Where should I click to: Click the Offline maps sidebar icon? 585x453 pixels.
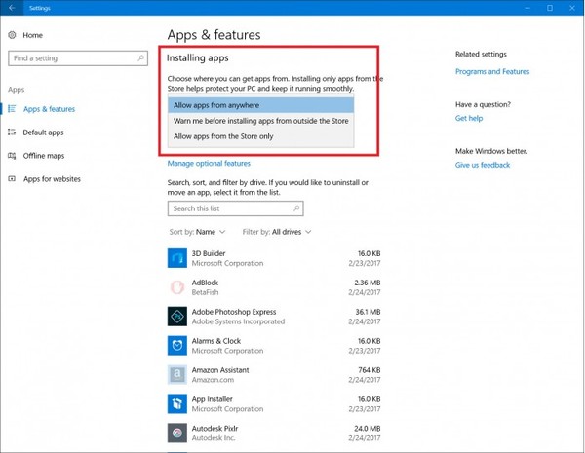coord(12,156)
